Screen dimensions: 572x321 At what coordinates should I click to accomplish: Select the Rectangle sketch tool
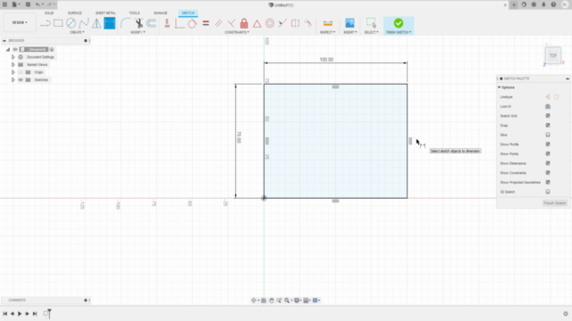(x=58, y=23)
